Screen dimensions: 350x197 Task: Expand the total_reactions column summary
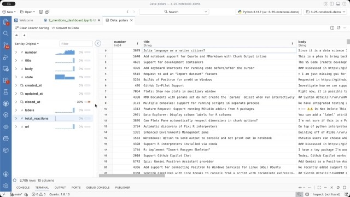click(16, 118)
